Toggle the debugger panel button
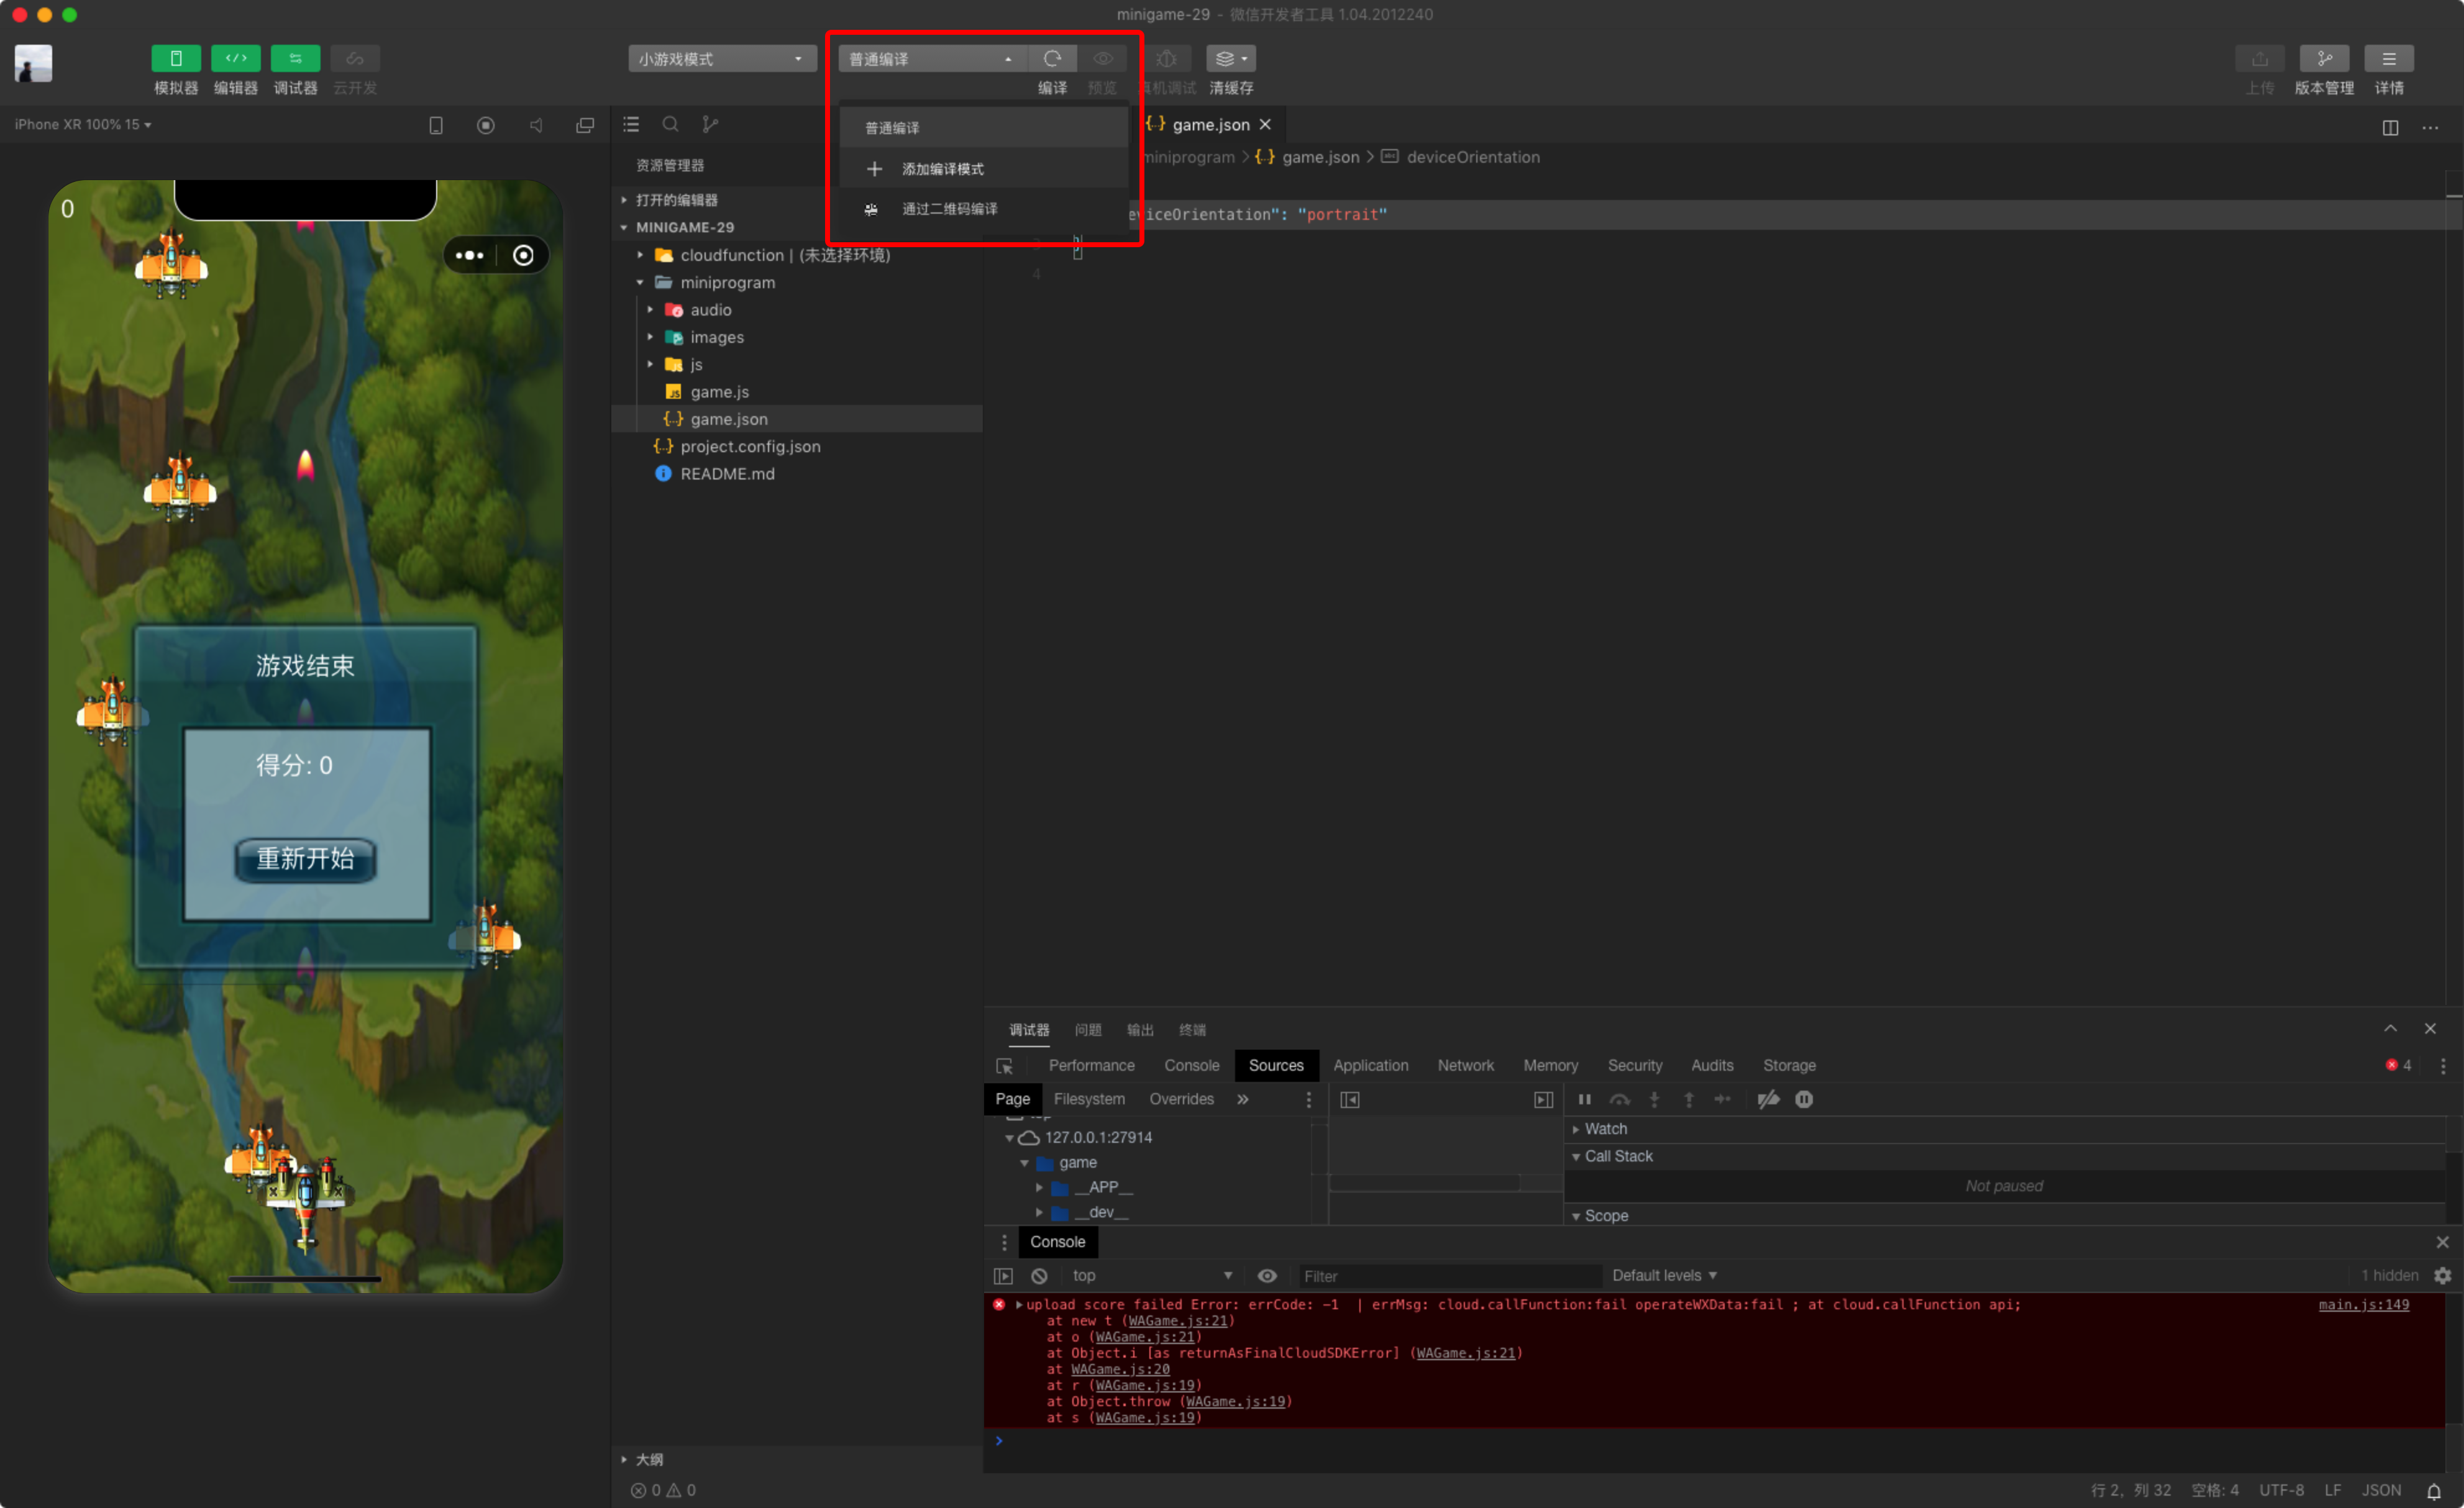 point(295,59)
